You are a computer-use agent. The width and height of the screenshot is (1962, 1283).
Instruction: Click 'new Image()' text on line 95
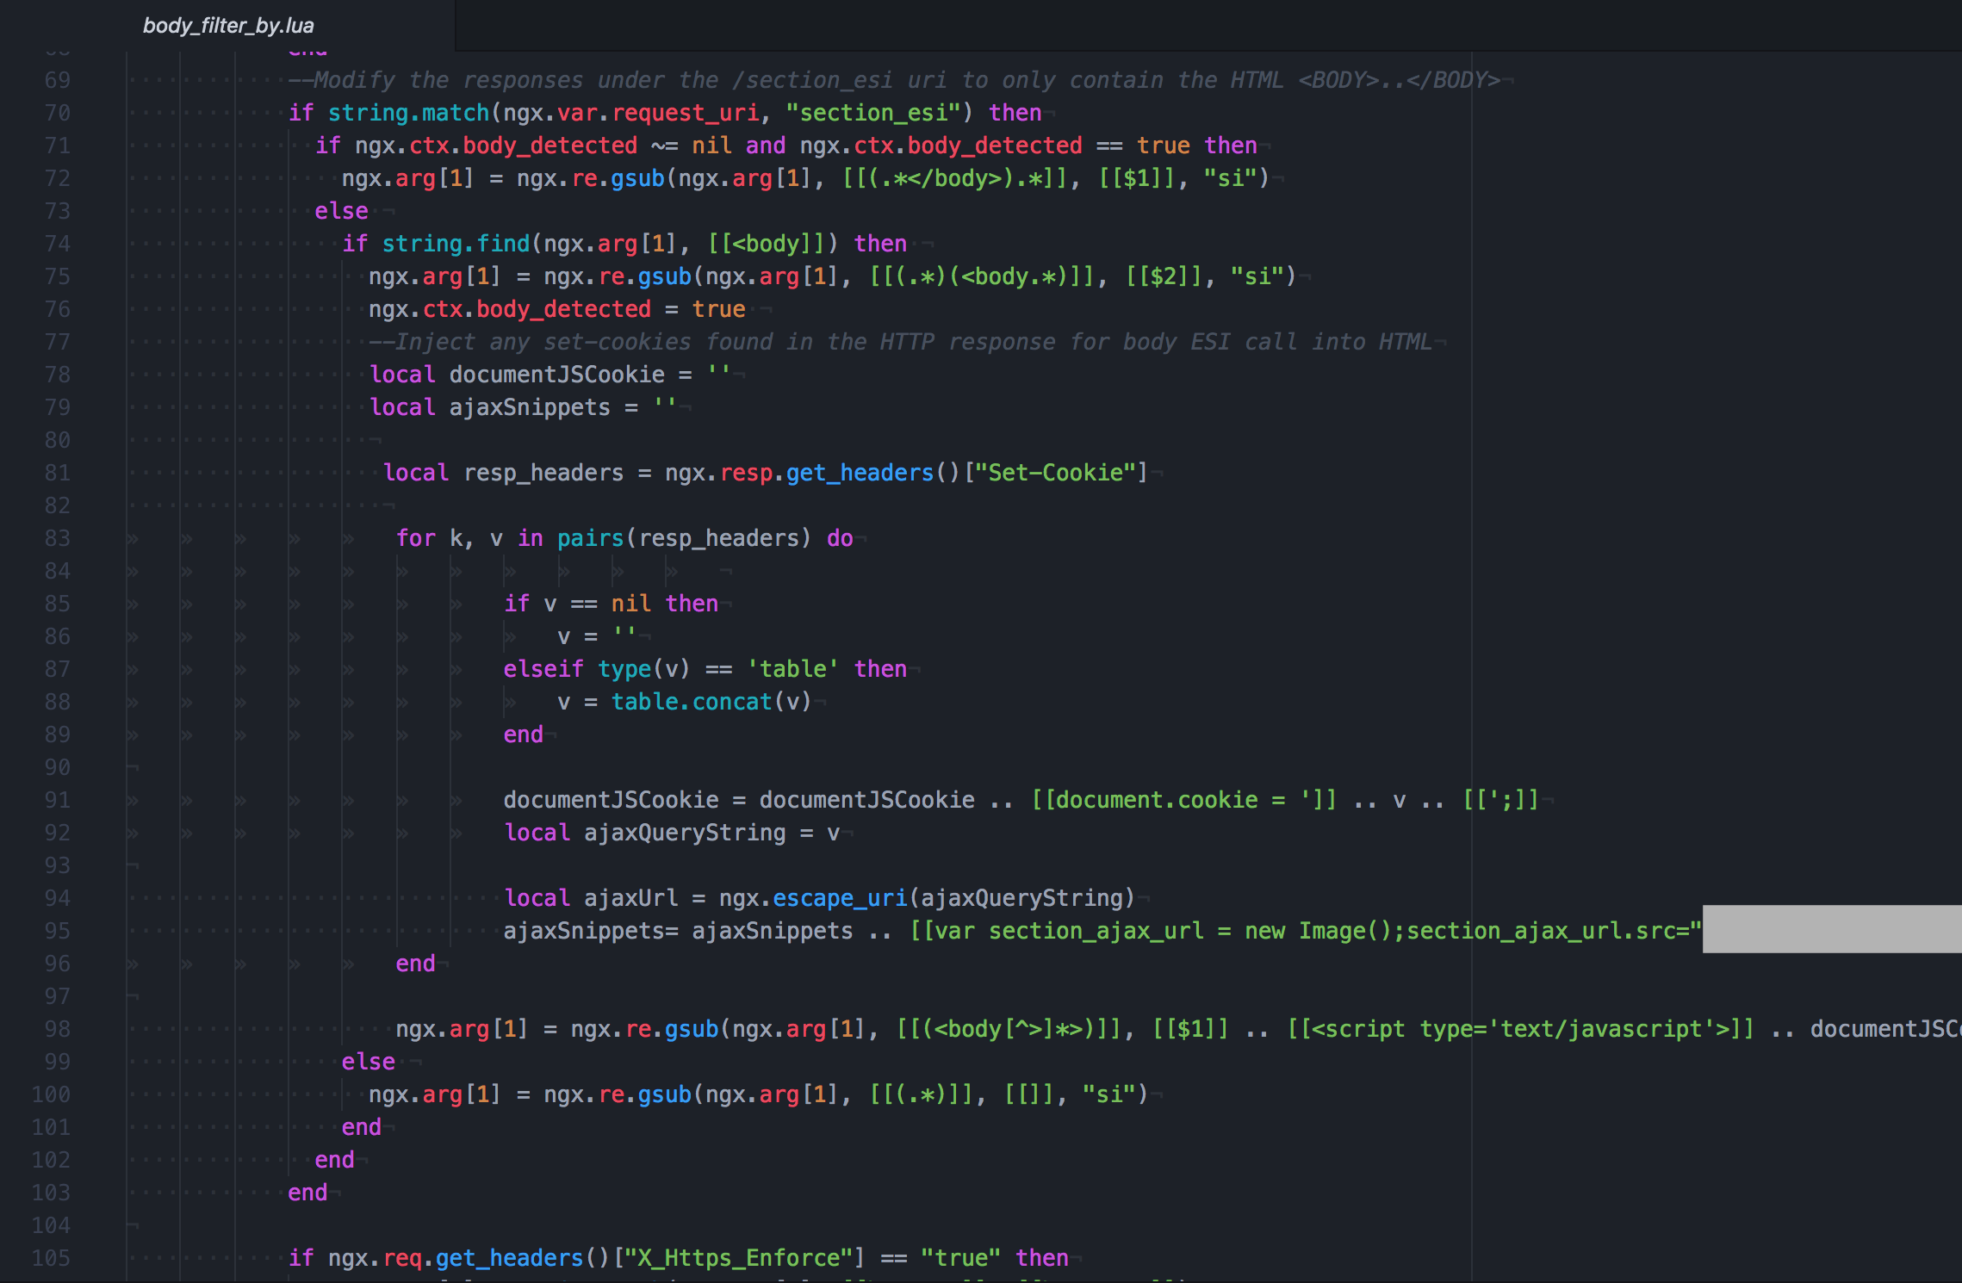pos(1319,931)
